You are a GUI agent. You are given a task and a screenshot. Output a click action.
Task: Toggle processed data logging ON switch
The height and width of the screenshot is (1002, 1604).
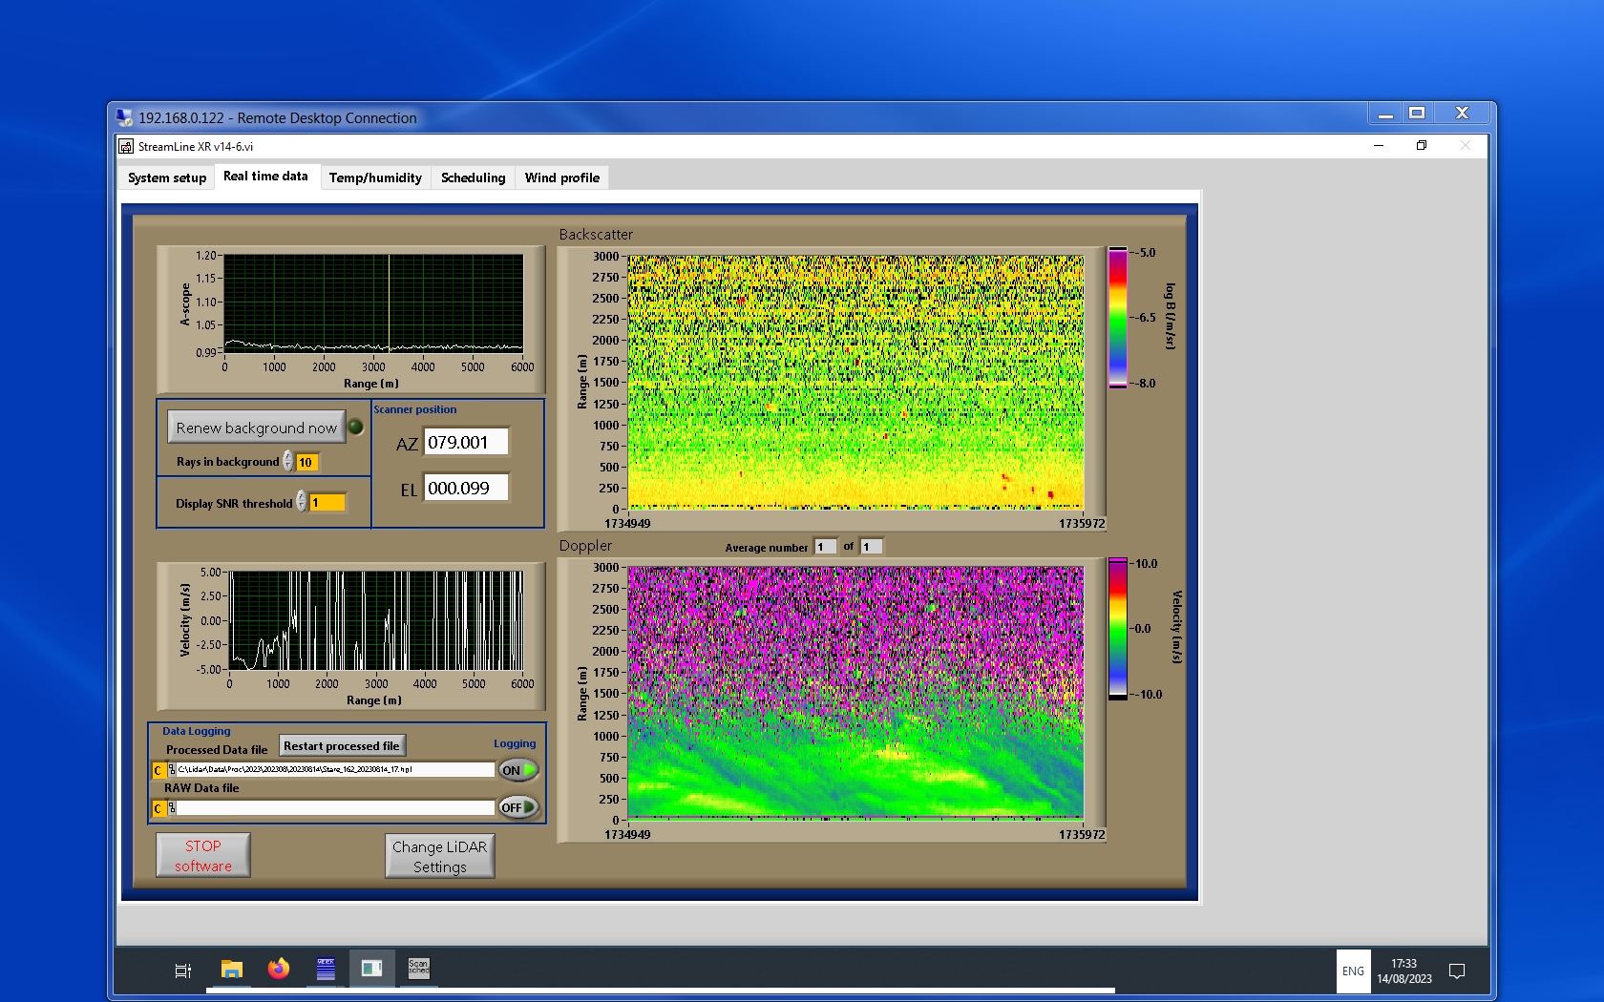[x=518, y=770]
